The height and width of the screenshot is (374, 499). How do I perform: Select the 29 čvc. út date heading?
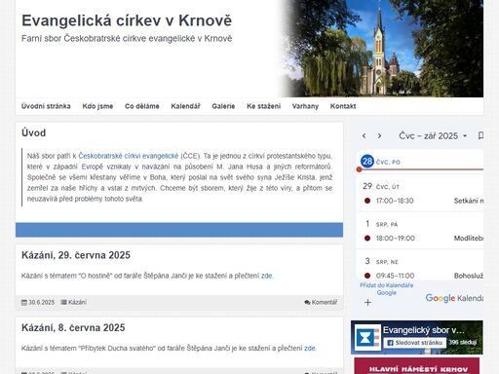tap(381, 186)
